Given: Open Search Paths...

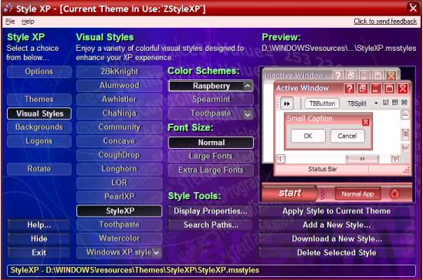Looking at the screenshot, I should click(x=211, y=224).
